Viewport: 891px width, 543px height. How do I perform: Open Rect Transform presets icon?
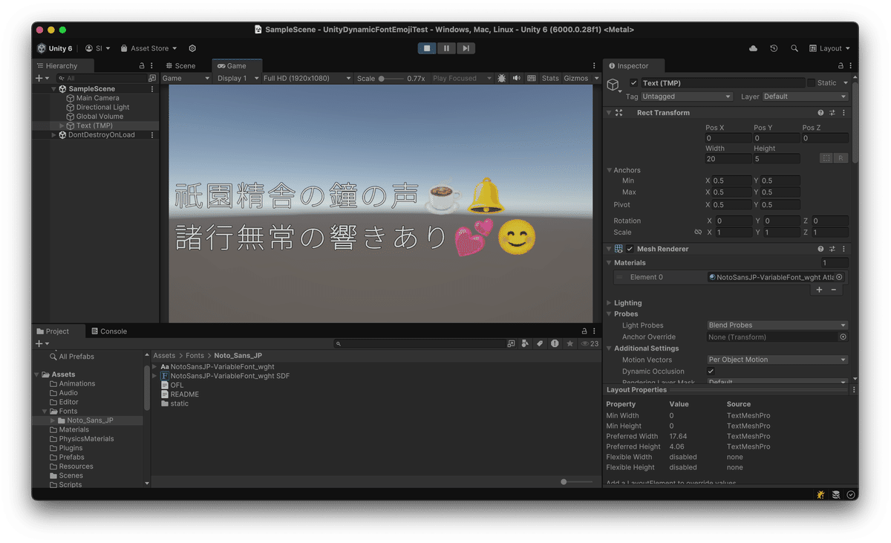click(x=832, y=113)
